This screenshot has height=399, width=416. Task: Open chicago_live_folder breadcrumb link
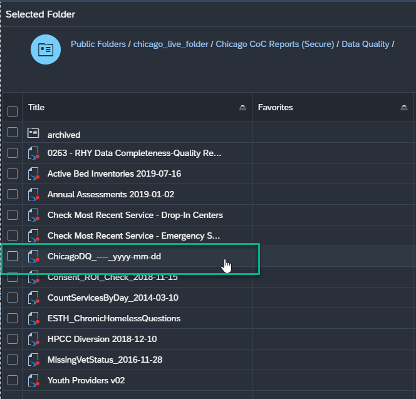[x=170, y=44]
